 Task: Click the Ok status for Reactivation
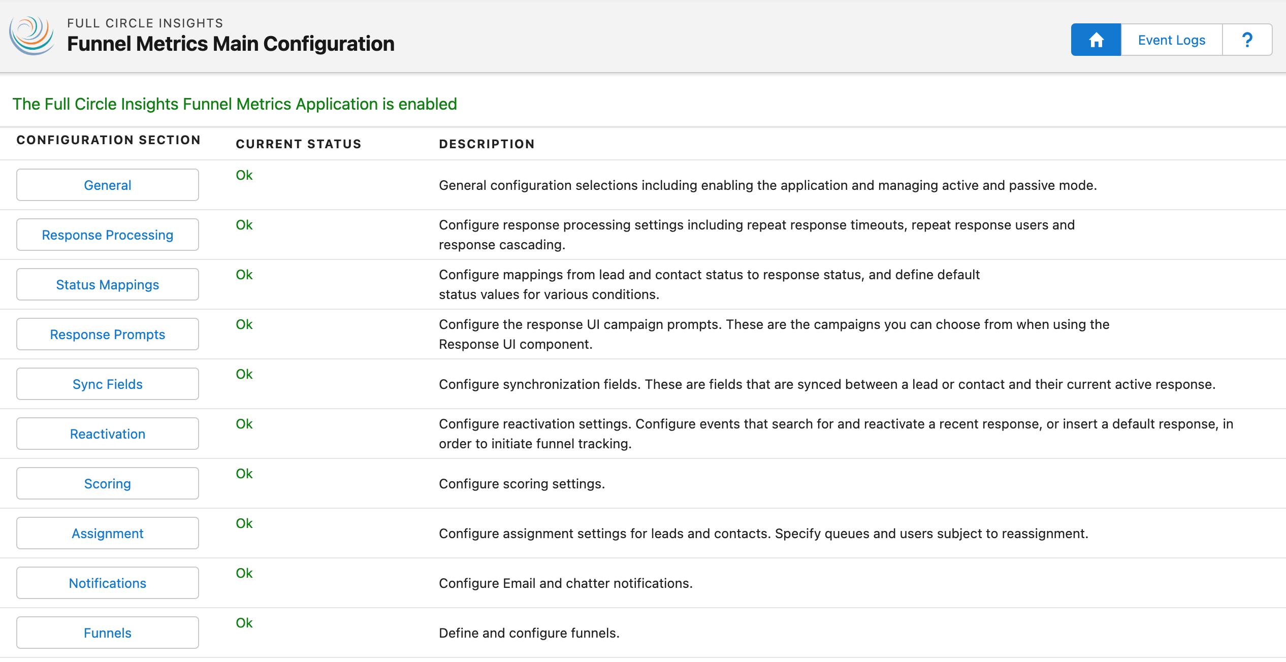pos(244,424)
